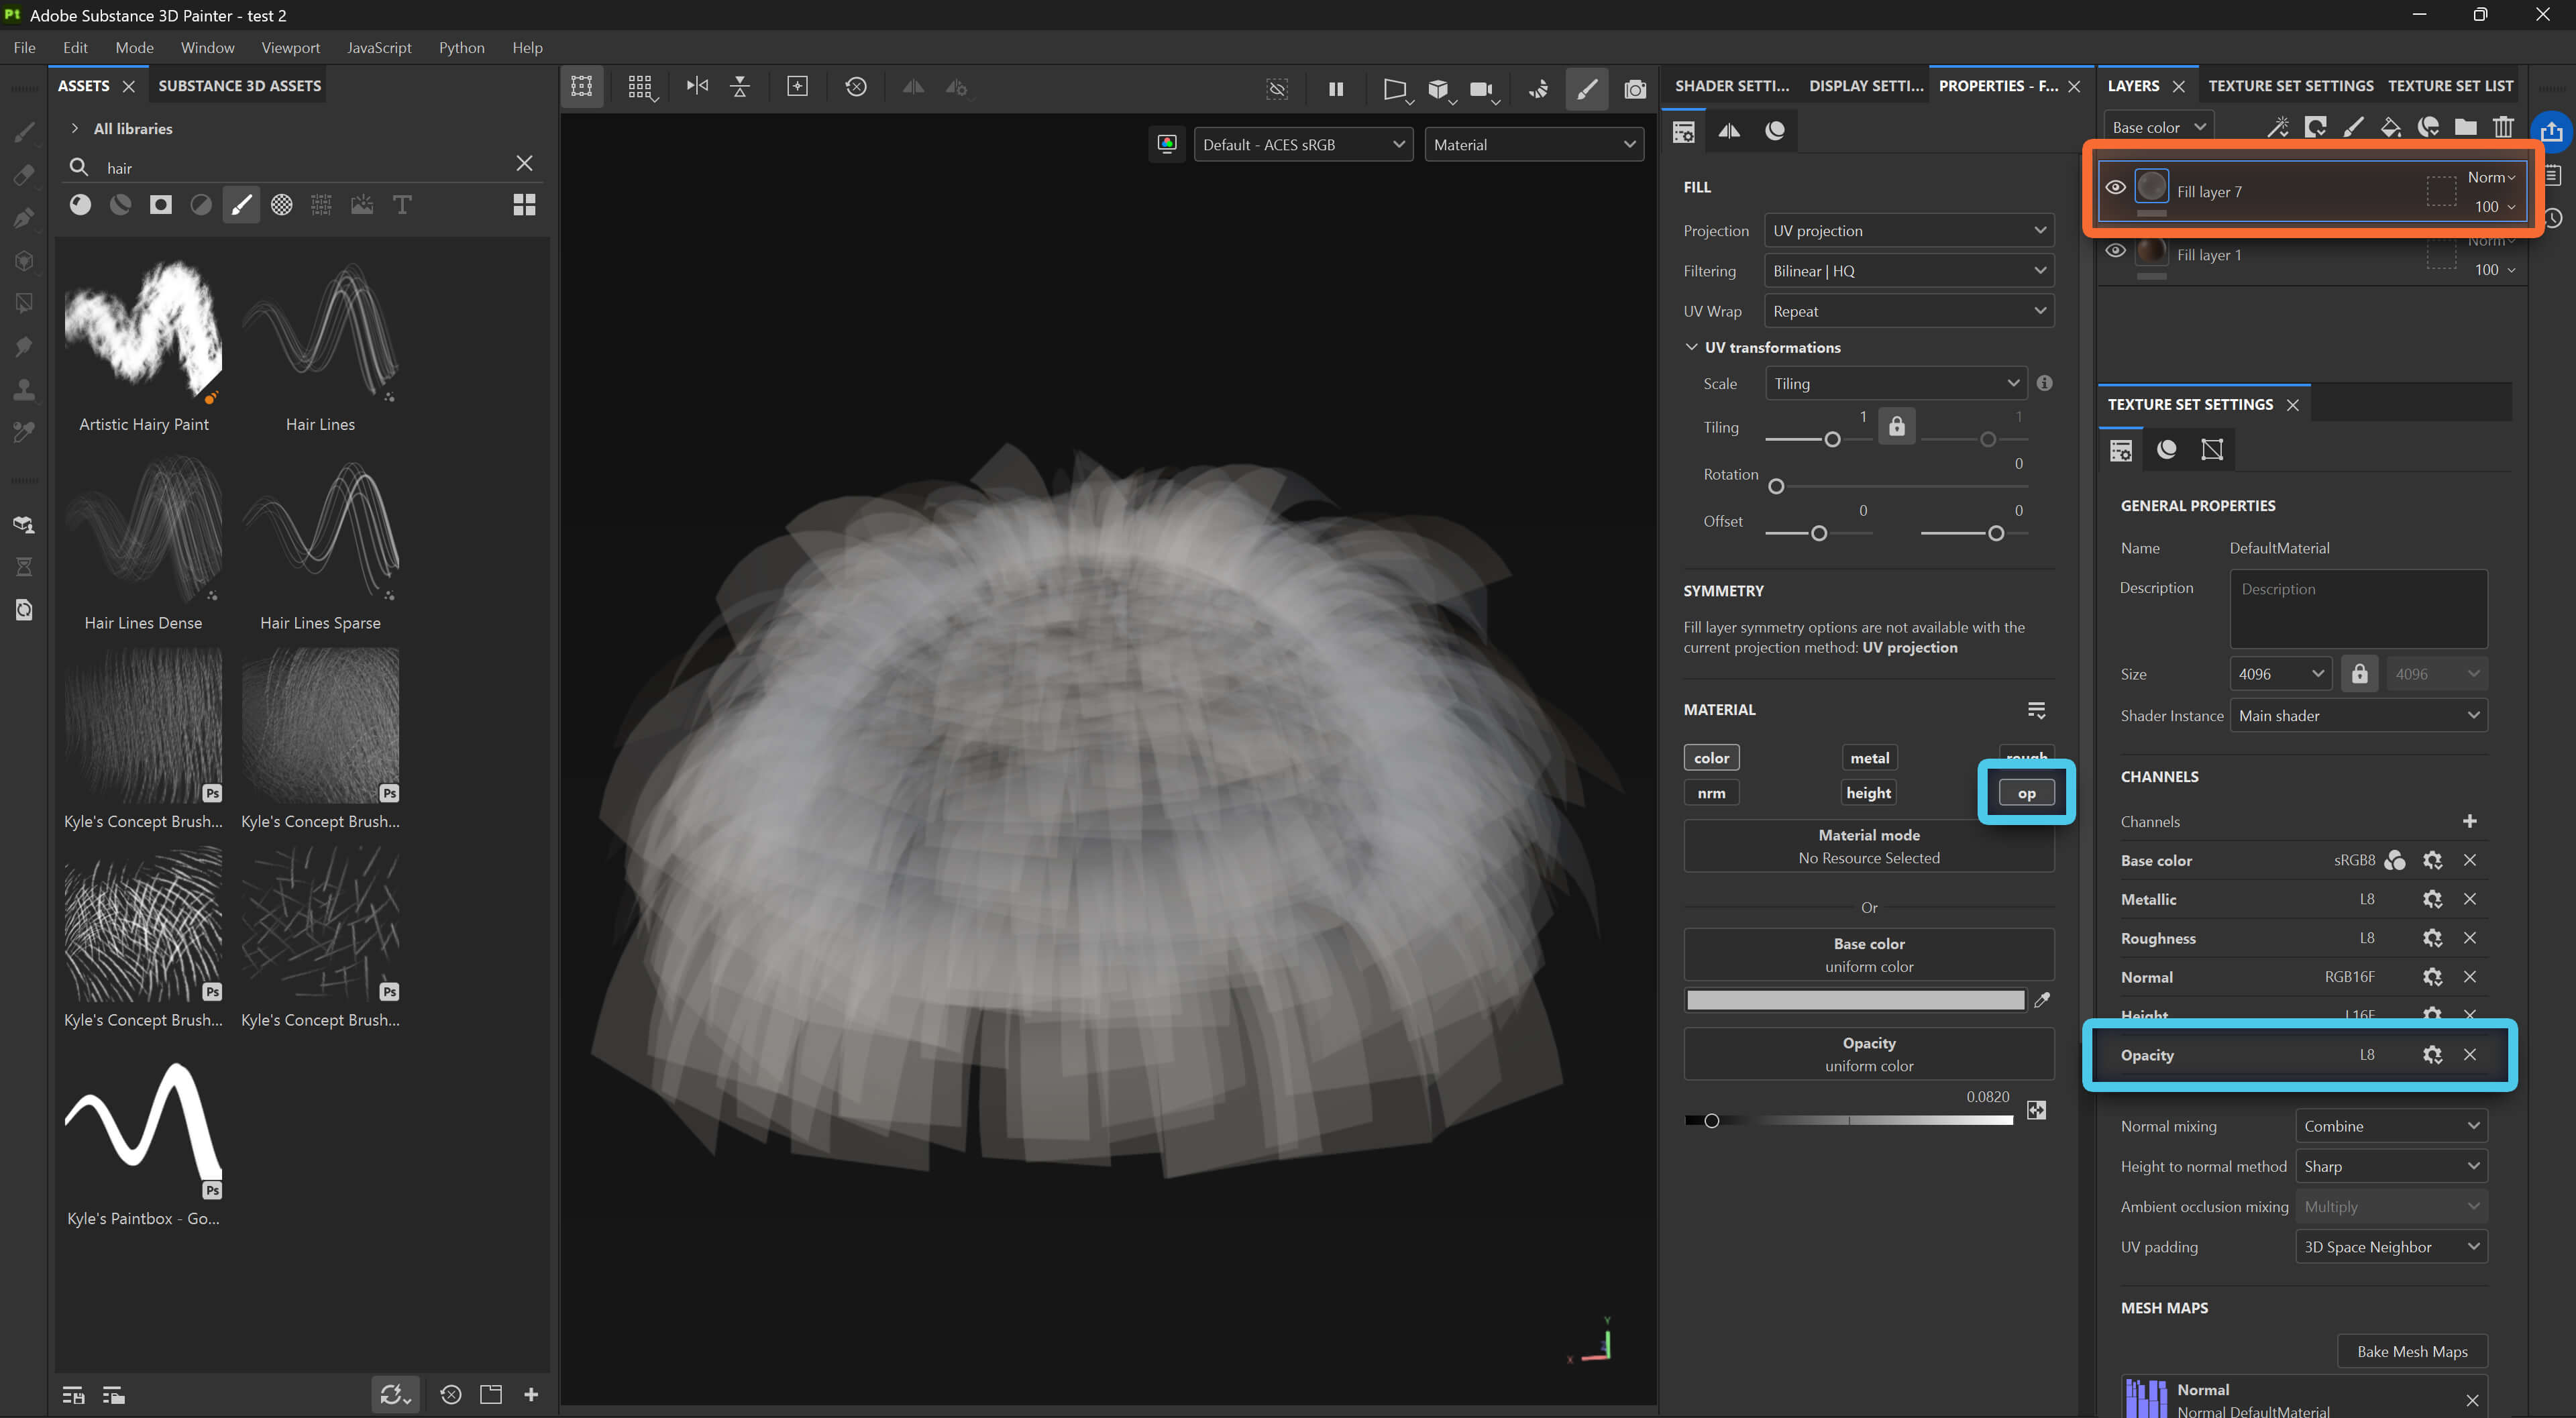Open the Base color channel dropdown in Layers

click(2158, 127)
